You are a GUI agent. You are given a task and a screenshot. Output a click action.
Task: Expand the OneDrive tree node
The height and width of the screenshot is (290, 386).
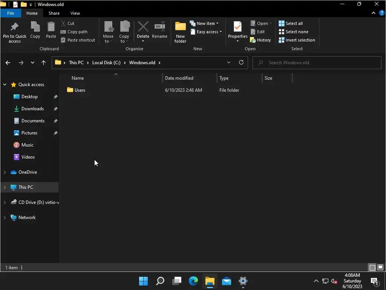(x=5, y=172)
